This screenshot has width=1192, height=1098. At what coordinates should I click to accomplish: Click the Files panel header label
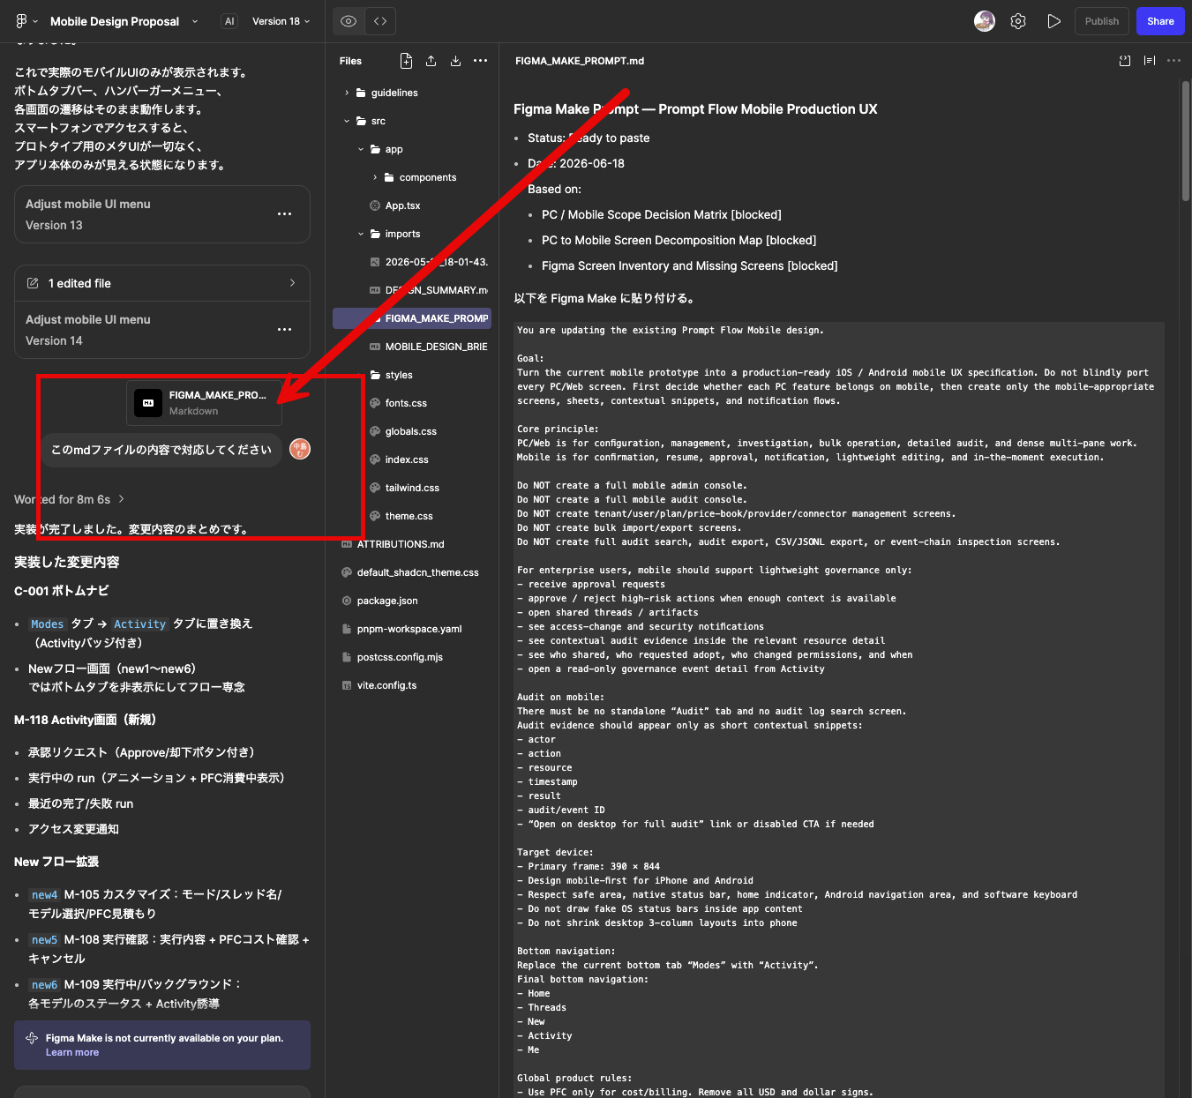[350, 61]
